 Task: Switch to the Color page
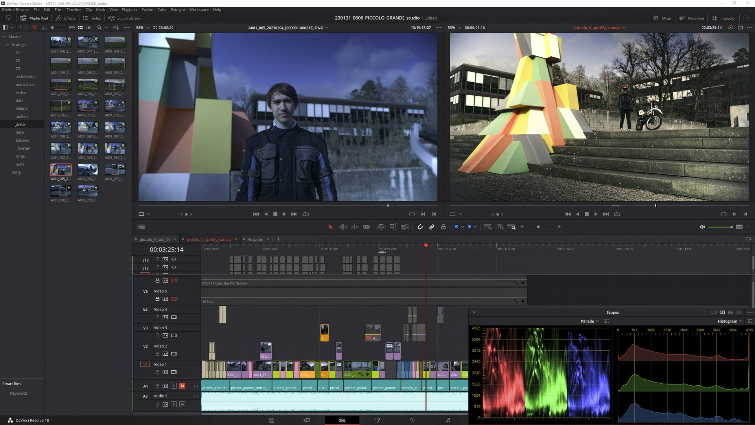click(412, 420)
